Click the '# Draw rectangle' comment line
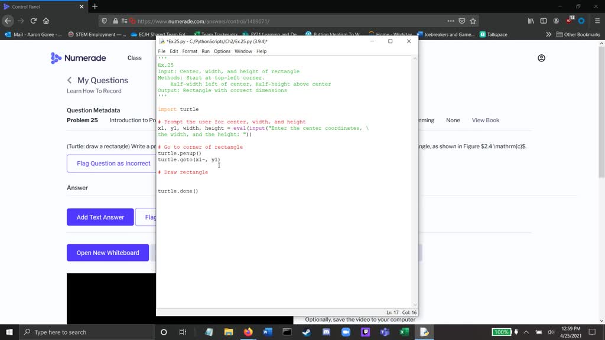This screenshot has width=605, height=340. (183, 172)
